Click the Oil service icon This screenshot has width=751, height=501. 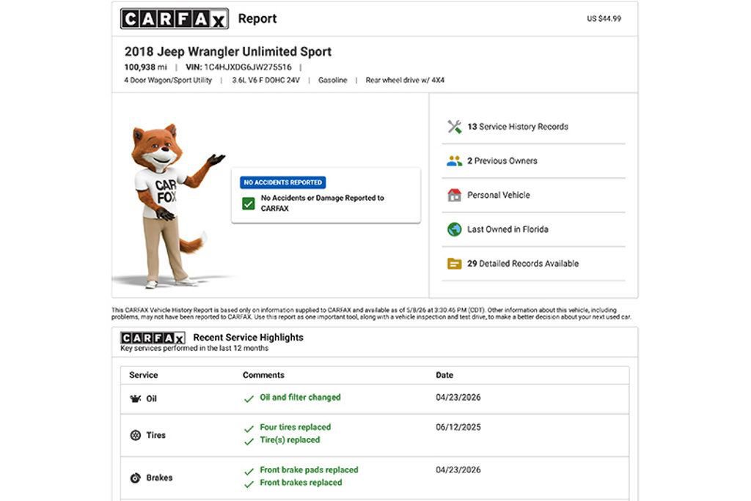tap(136, 398)
